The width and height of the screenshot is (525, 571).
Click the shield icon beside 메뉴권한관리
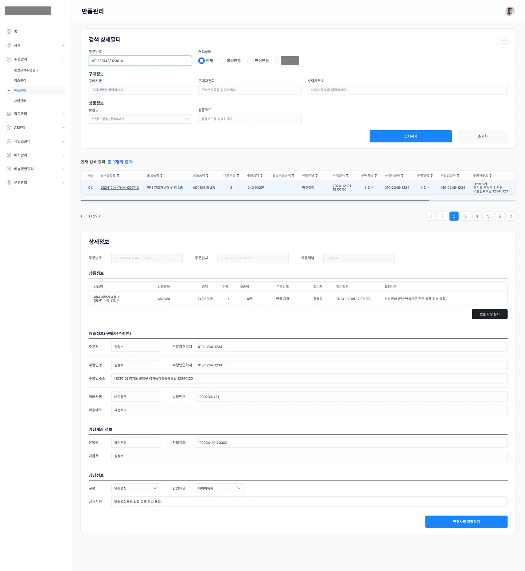point(9,169)
